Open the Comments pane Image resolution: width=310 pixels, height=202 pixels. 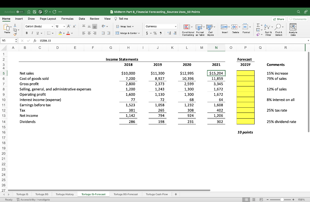tap(298, 19)
